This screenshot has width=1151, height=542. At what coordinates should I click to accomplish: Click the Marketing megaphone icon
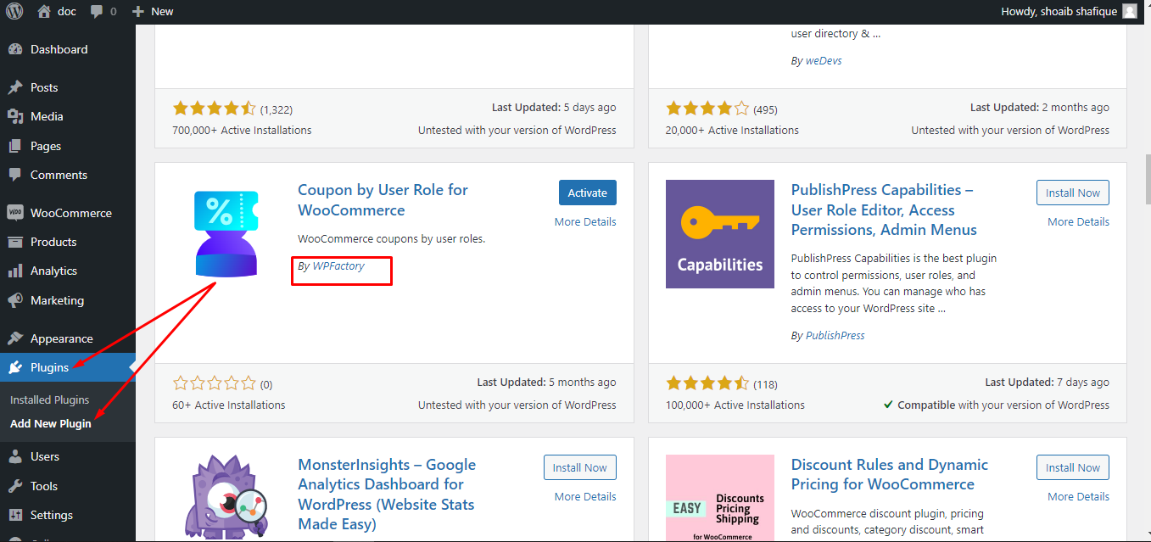pyautogui.click(x=14, y=300)
